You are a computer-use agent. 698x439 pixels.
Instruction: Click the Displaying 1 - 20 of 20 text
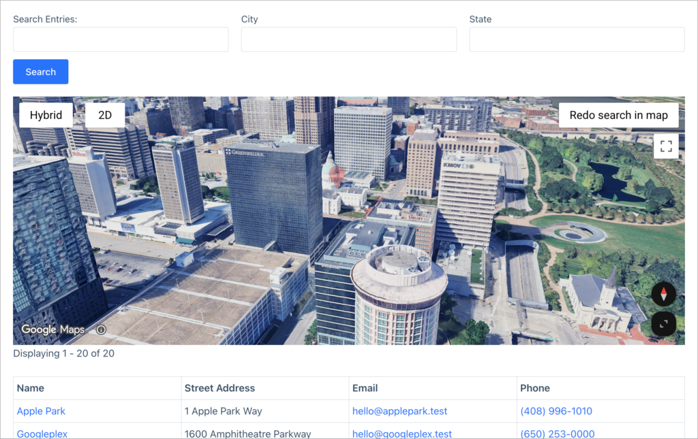63,353
